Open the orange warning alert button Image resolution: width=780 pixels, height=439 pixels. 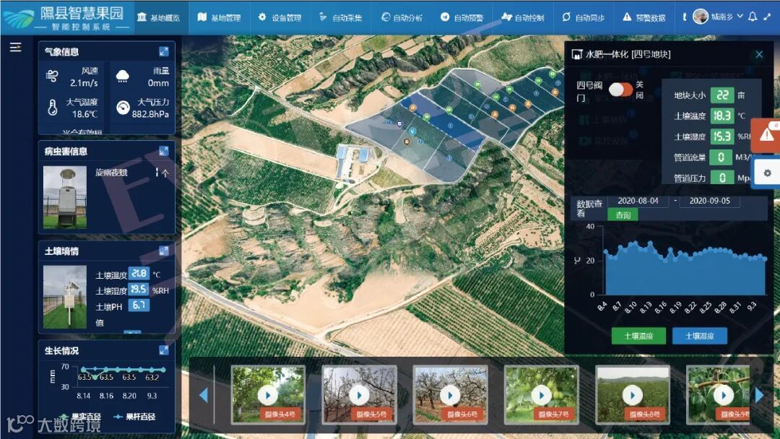point(766,135)
